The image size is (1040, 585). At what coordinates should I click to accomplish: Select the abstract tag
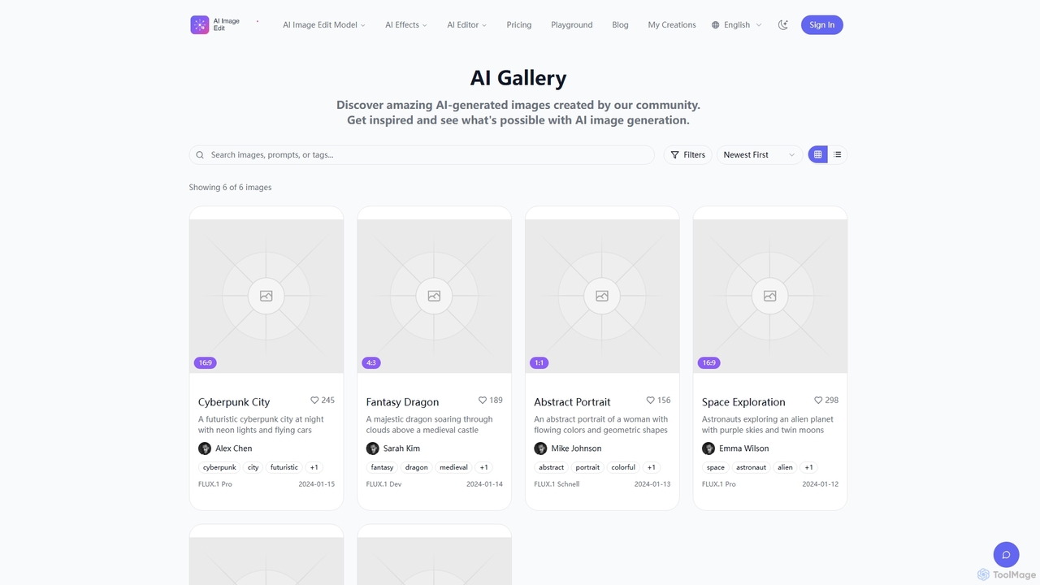551,467
